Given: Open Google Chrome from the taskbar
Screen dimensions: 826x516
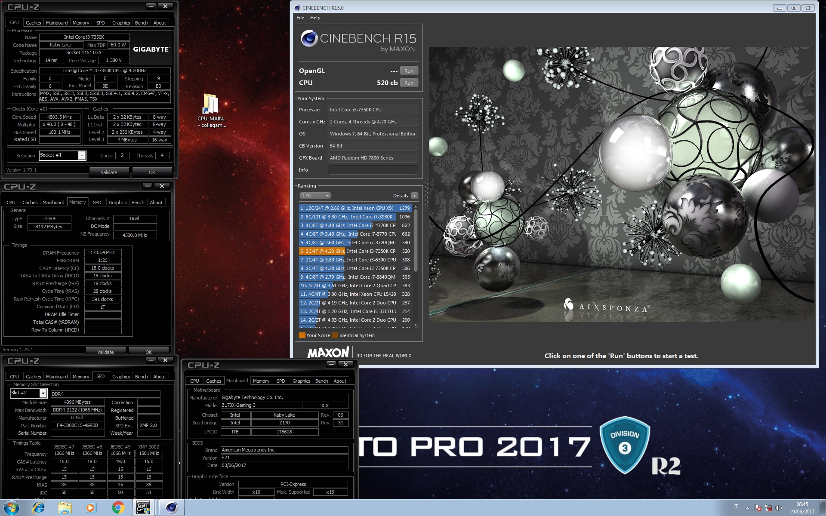Looking at the screenshot, I should tap(117, 507).
